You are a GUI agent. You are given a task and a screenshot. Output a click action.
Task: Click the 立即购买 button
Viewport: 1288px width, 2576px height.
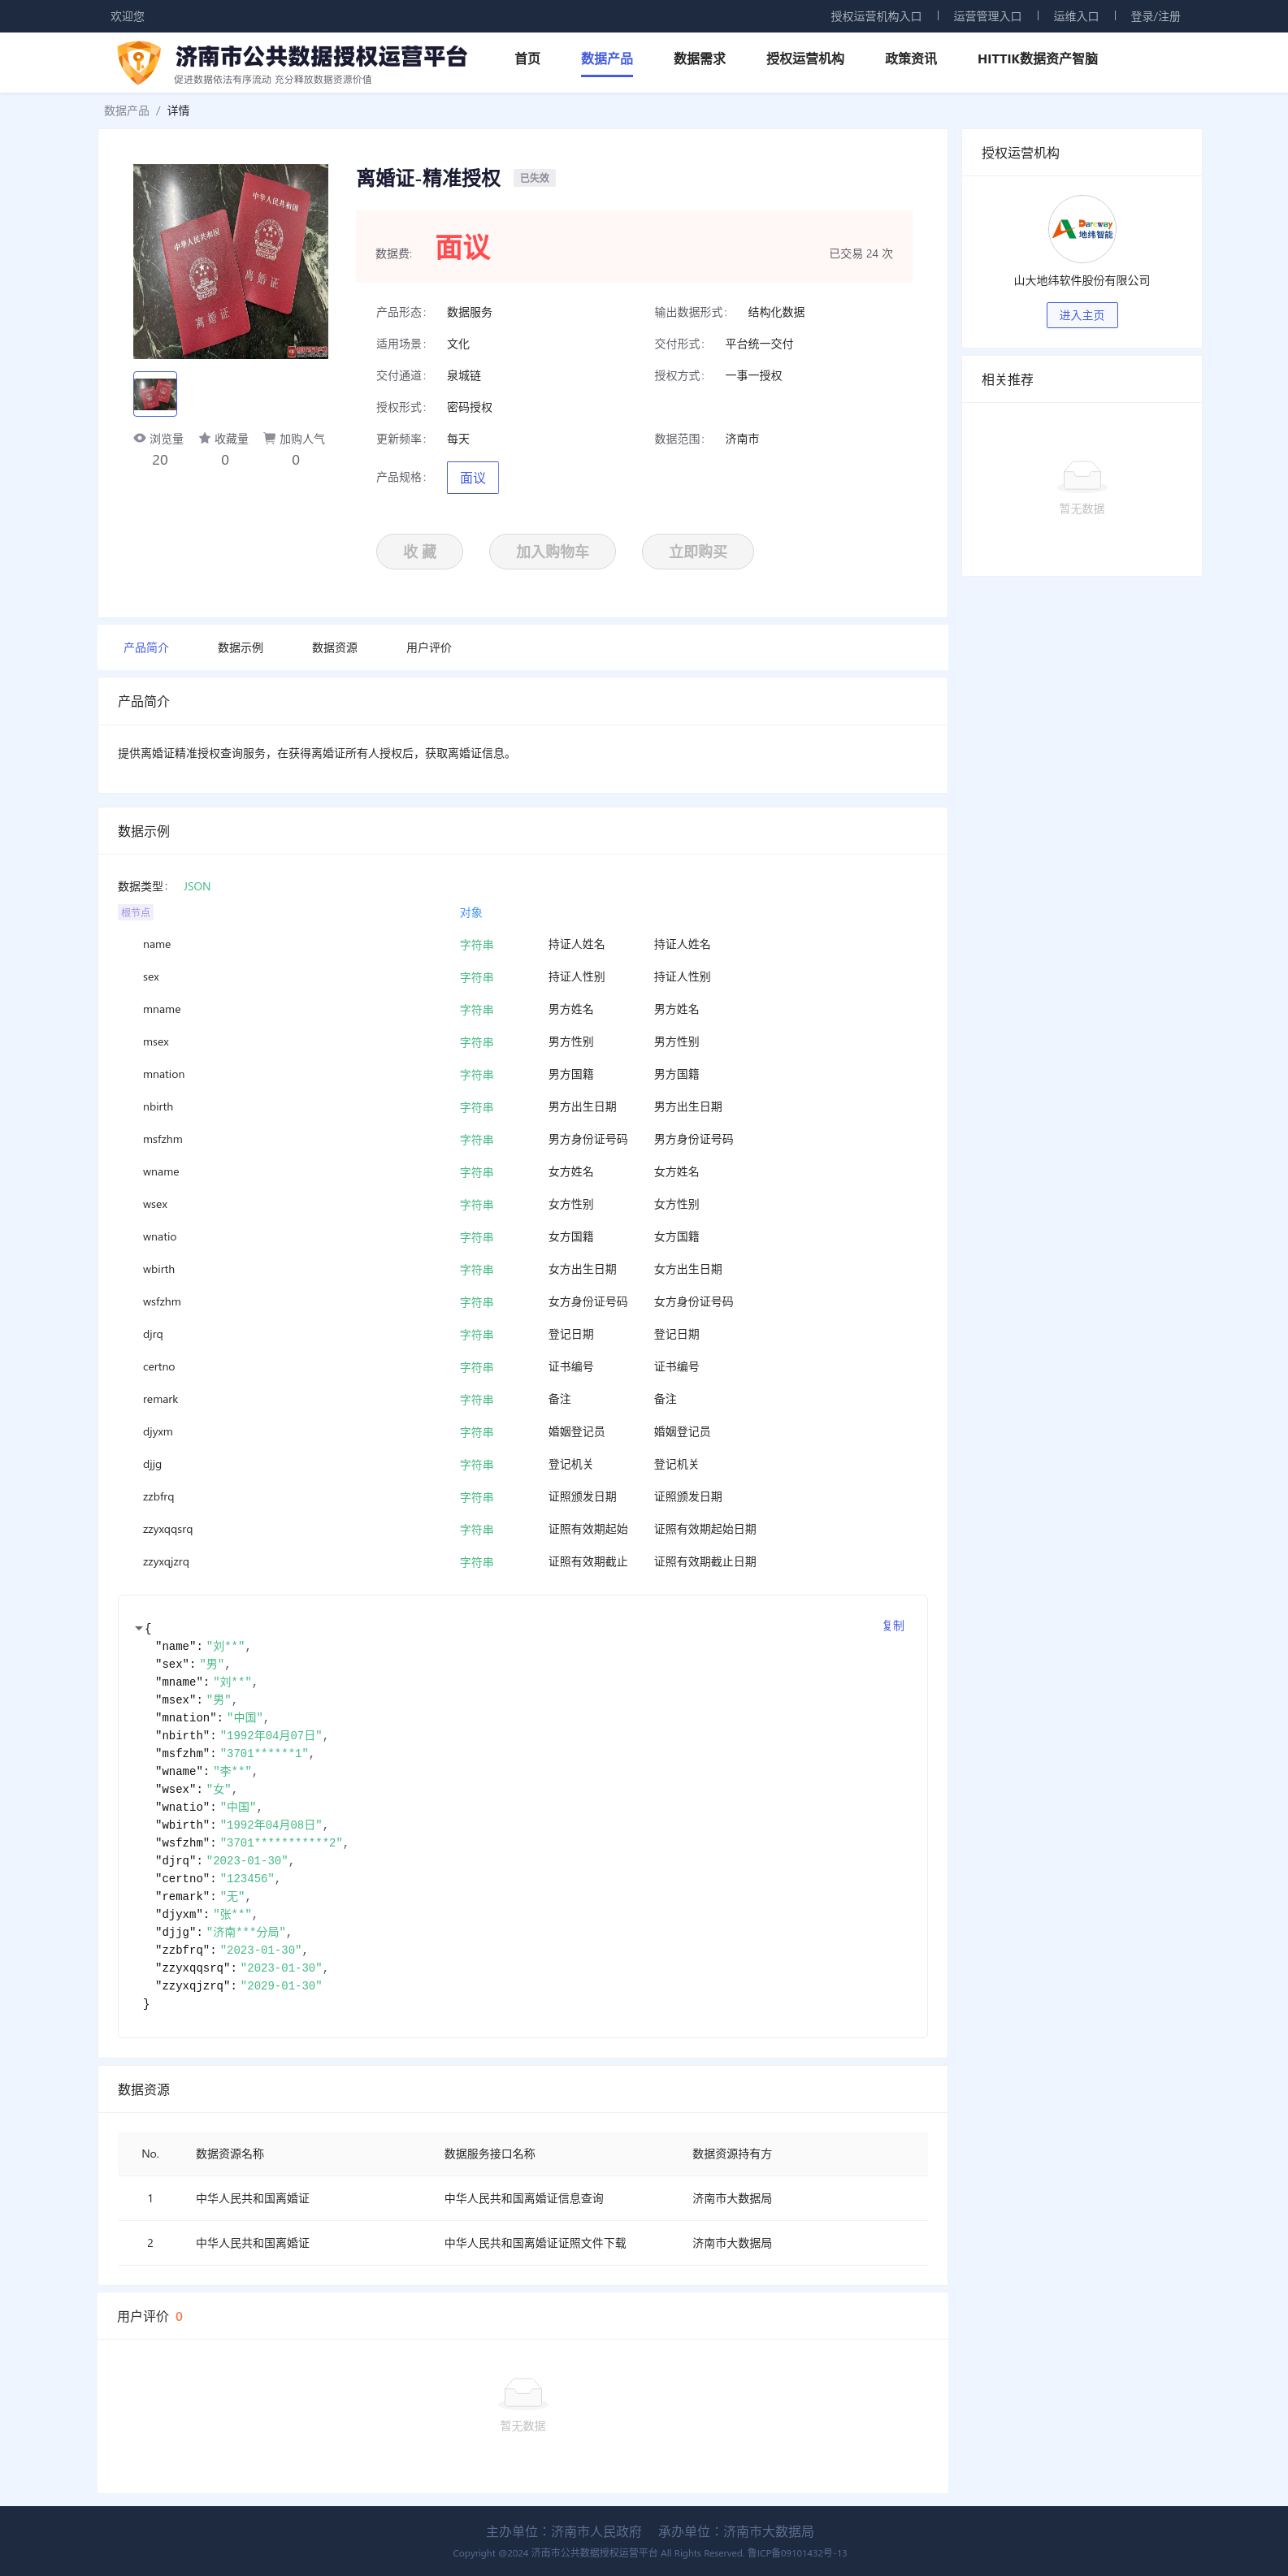pyautogui.click(x=697, y=551)
